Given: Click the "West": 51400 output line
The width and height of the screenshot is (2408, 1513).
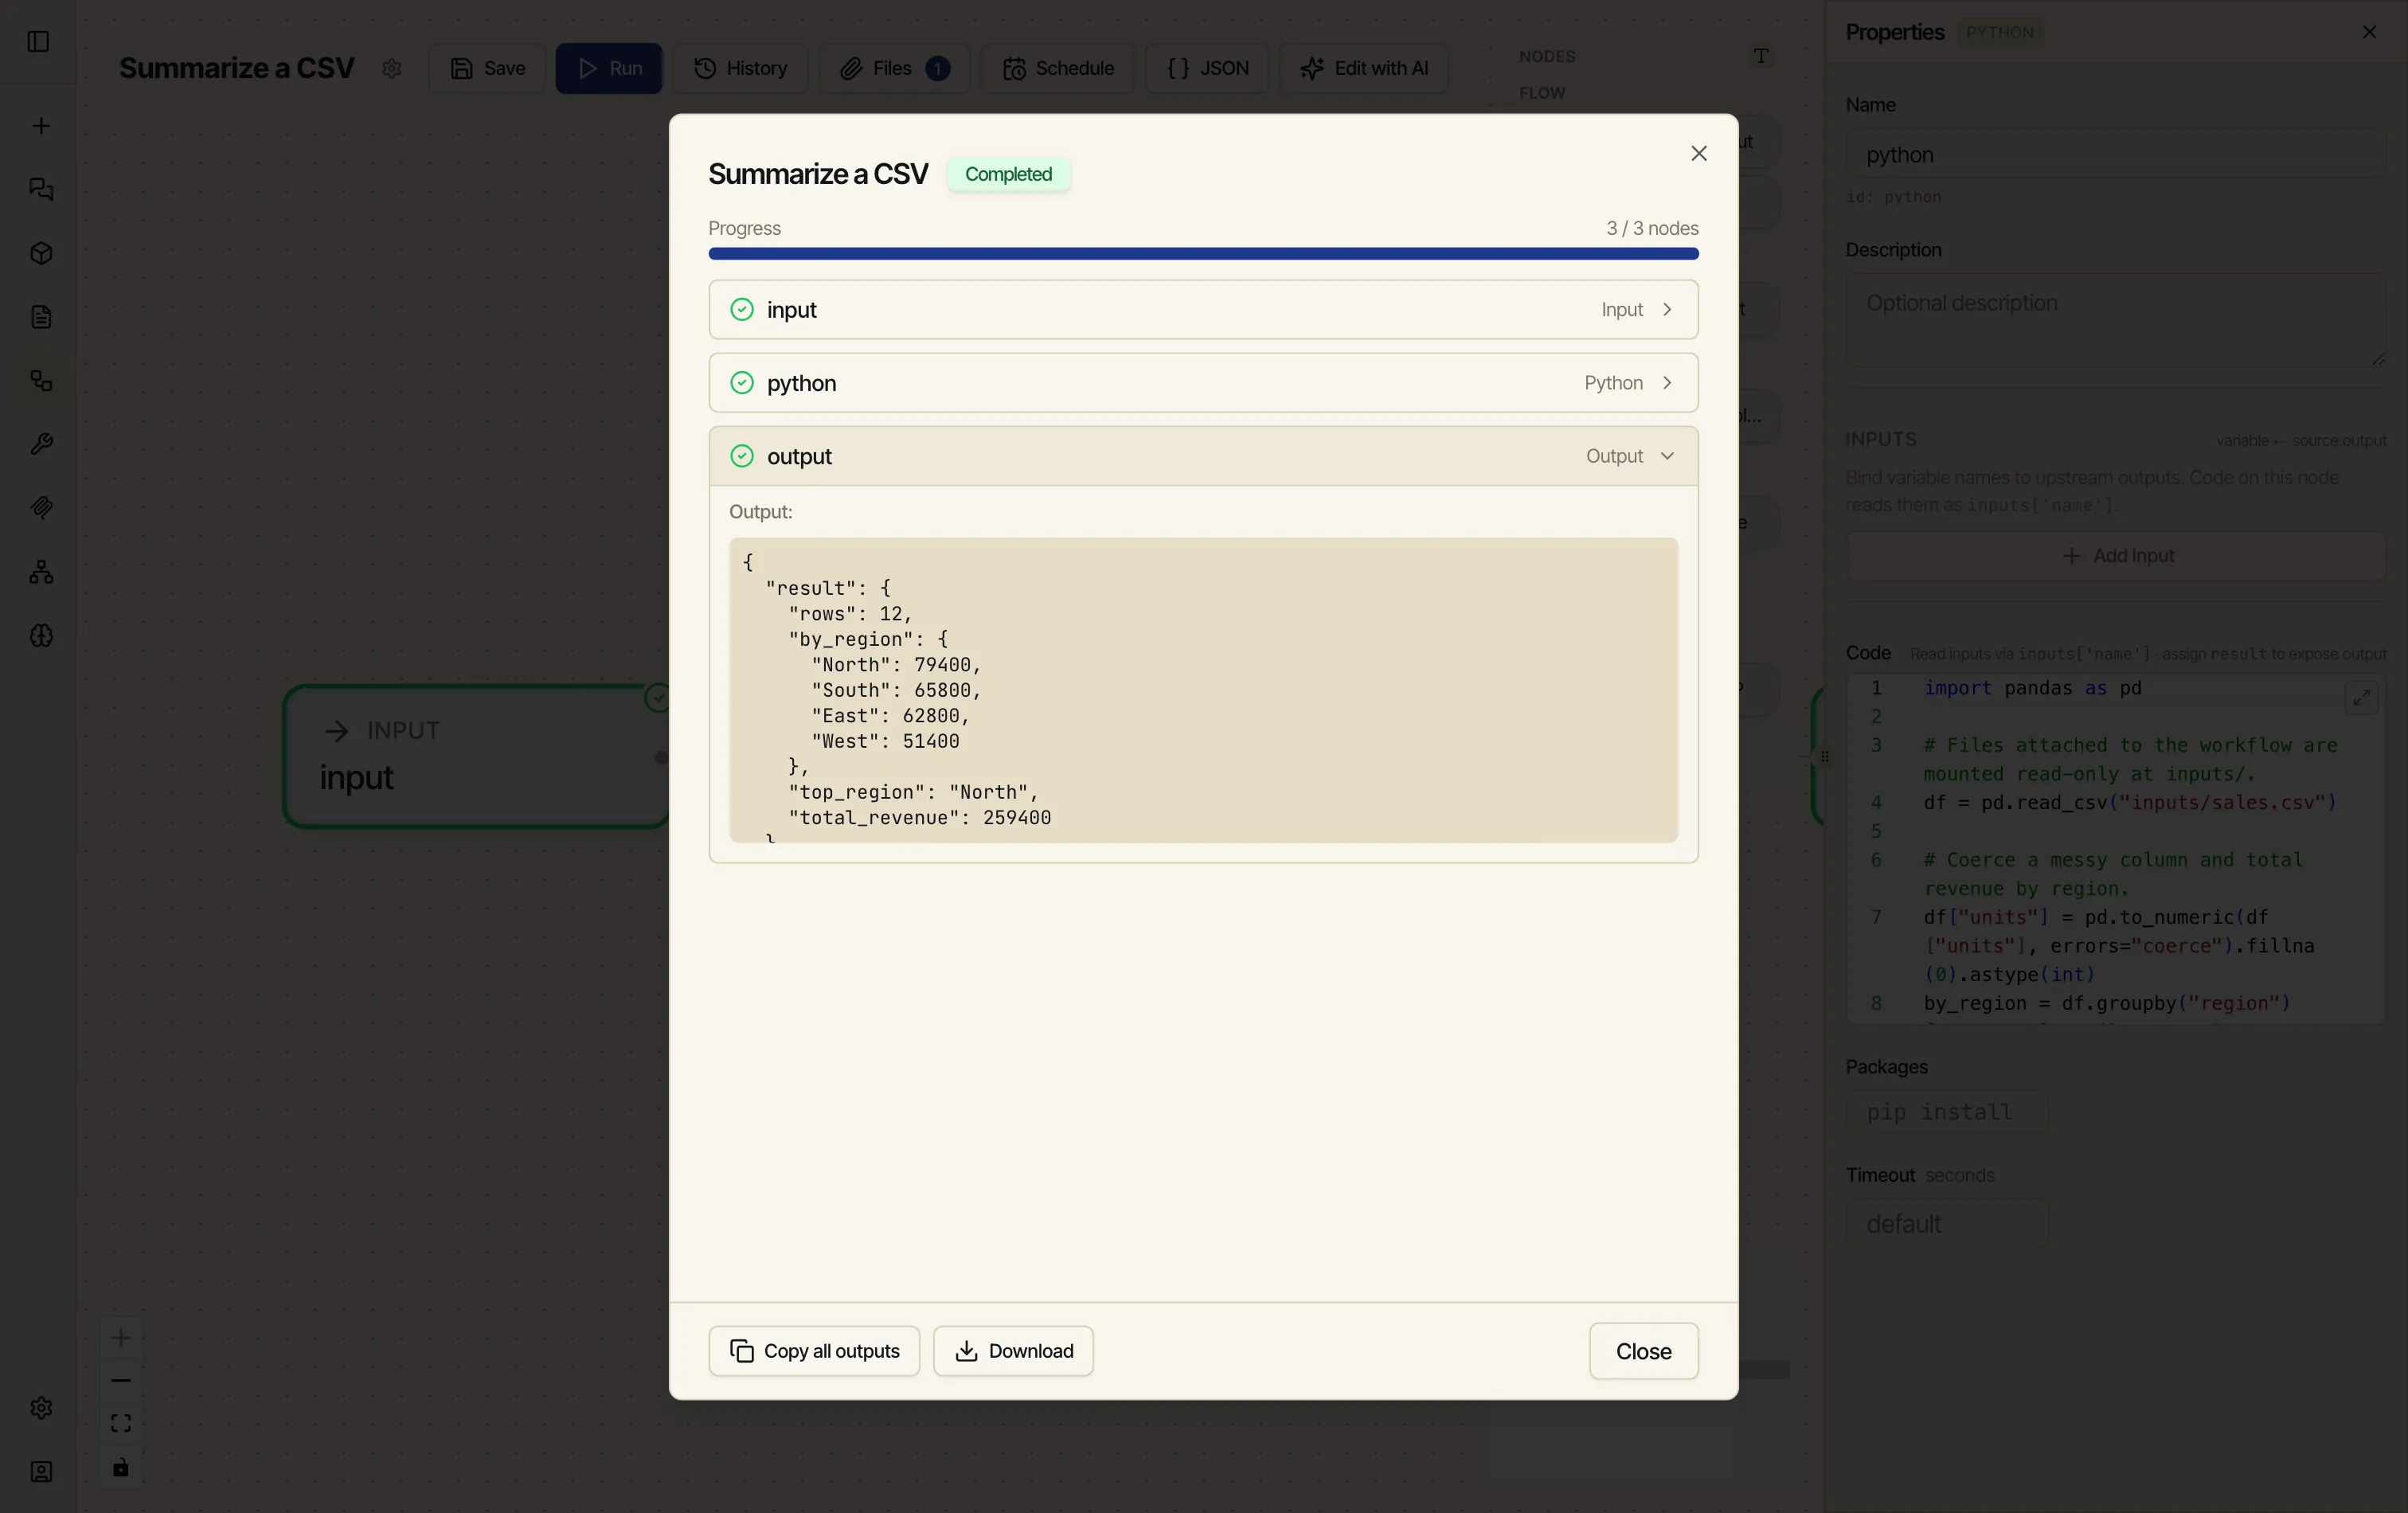Looking at the screenshot, I should 885,741.
